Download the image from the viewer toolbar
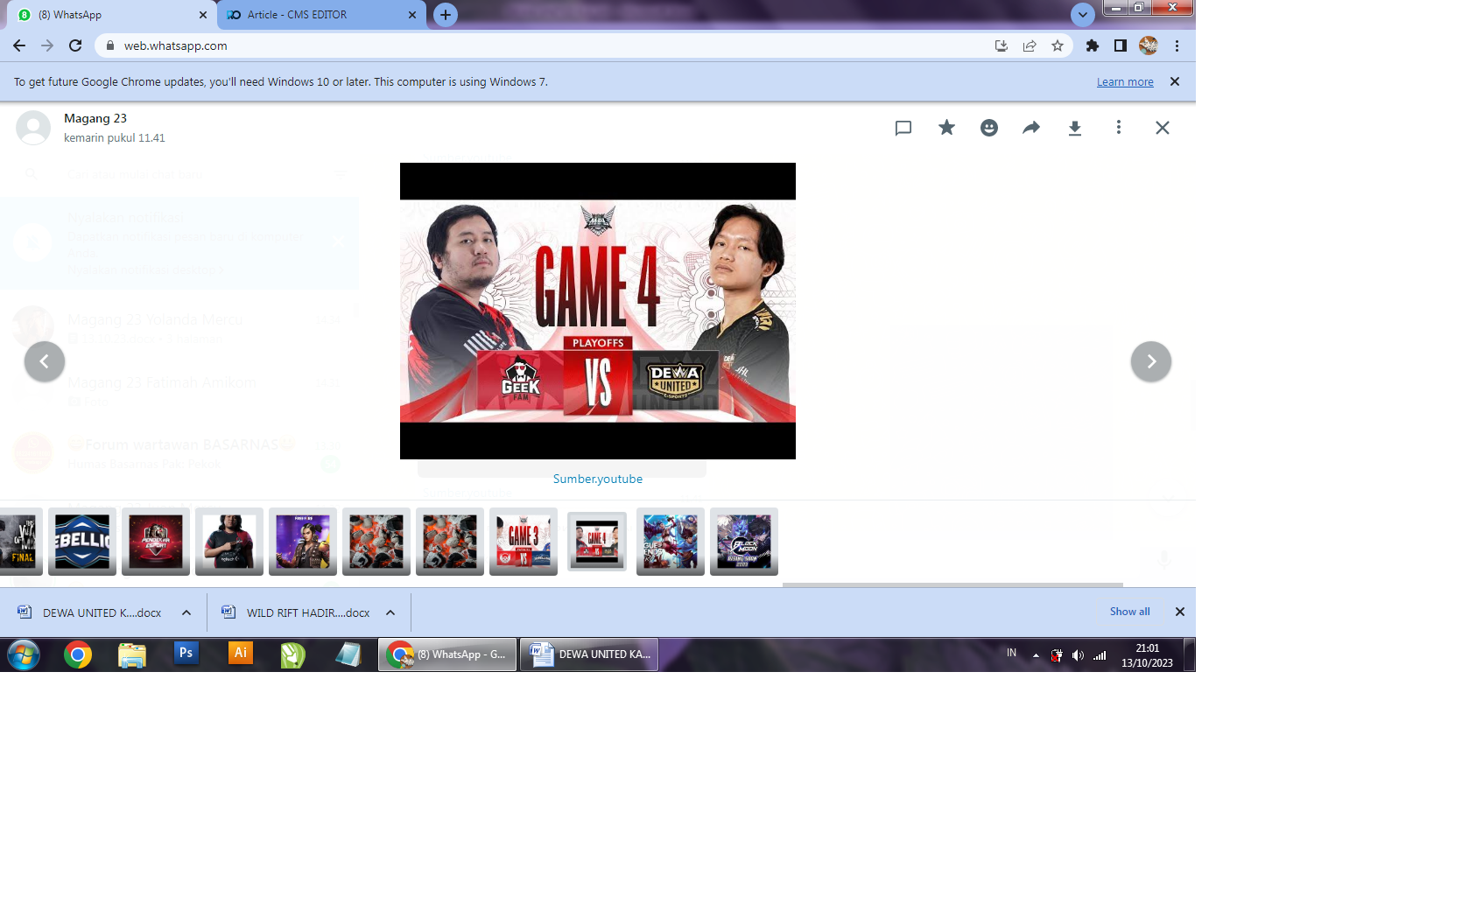Viewport: 1469px width, 903px height. pos(1075,128)
